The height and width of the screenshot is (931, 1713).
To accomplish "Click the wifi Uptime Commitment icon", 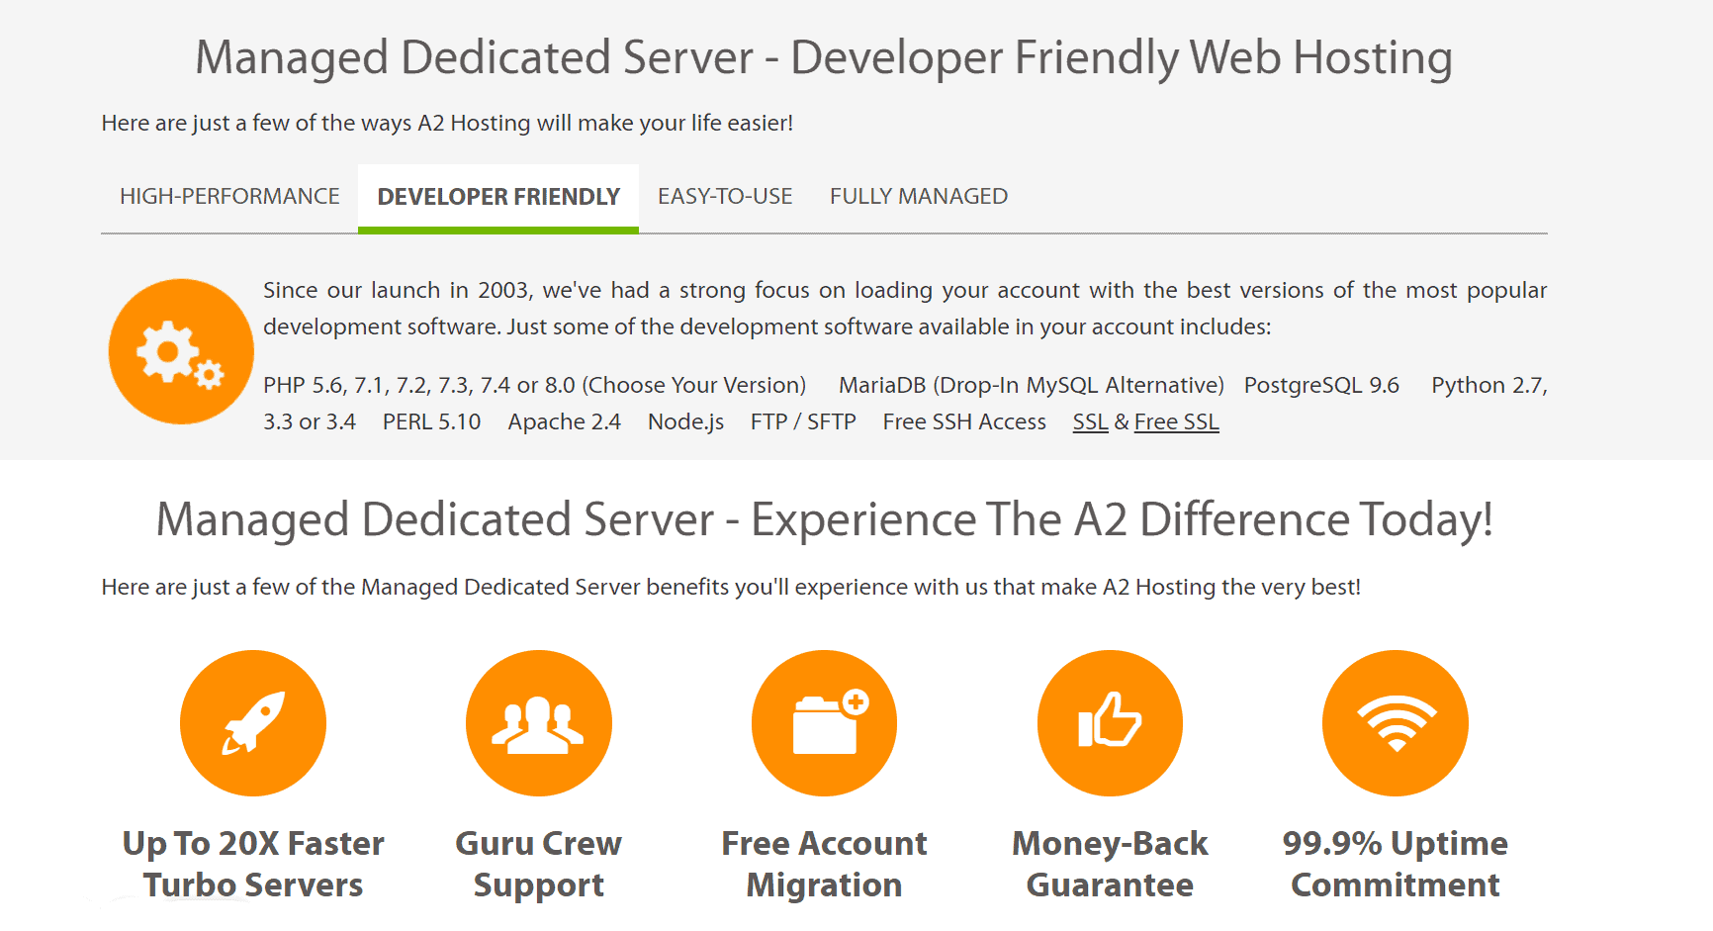I will tap(1396, 723).
